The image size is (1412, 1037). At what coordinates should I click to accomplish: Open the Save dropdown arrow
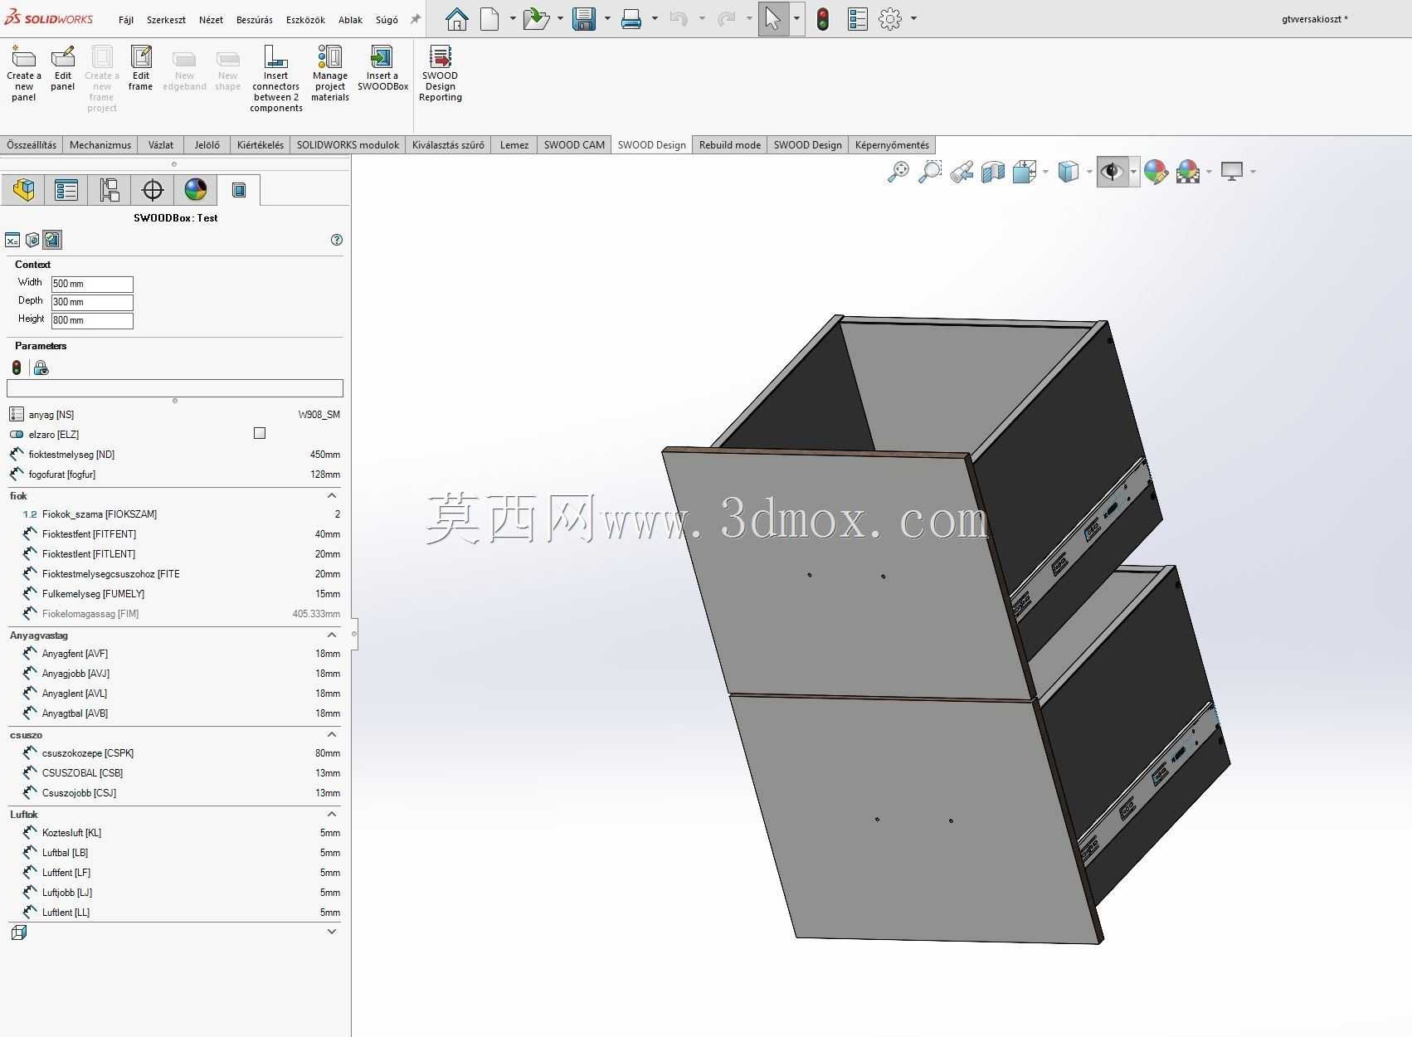[x=607, y=18]
